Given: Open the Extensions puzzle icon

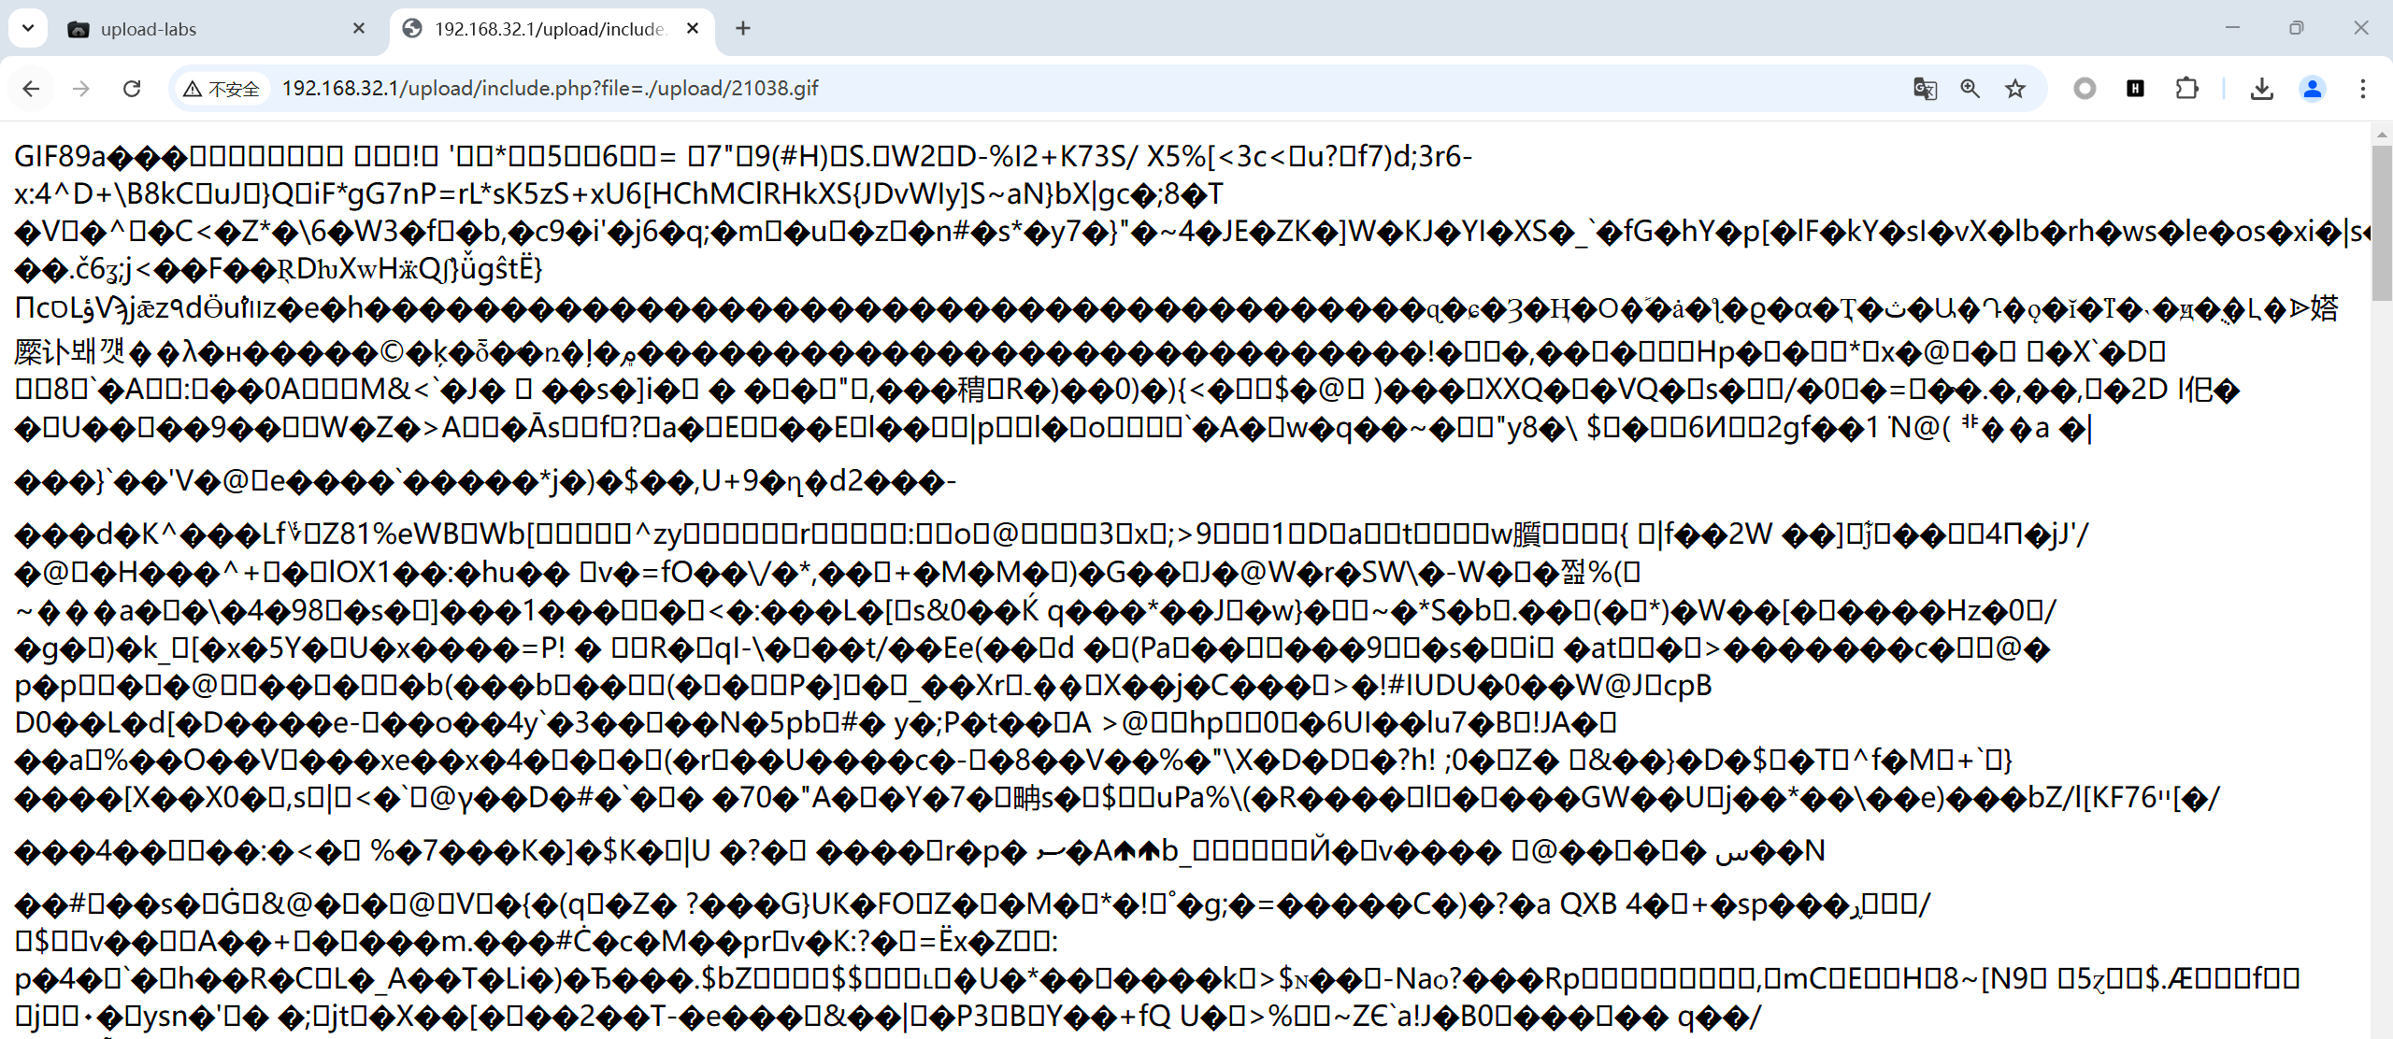Looking at the screenshot, I should click(x=2186, y=89).
